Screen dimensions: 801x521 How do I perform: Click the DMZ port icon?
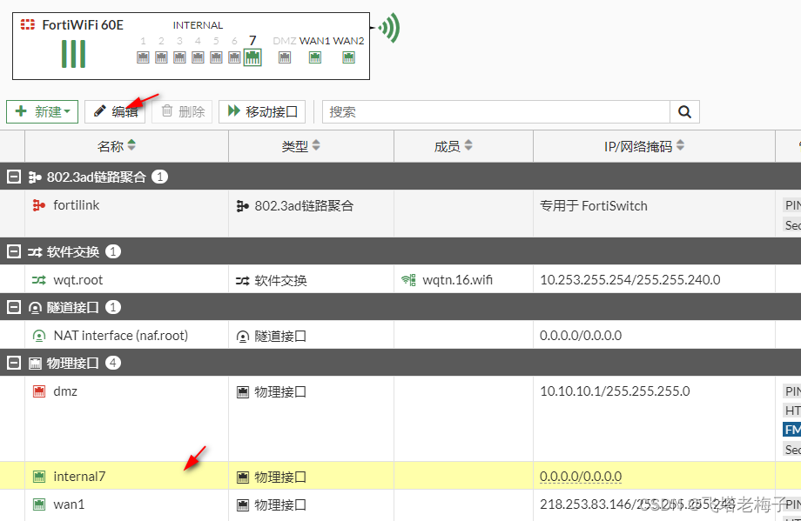coord(285,57)
